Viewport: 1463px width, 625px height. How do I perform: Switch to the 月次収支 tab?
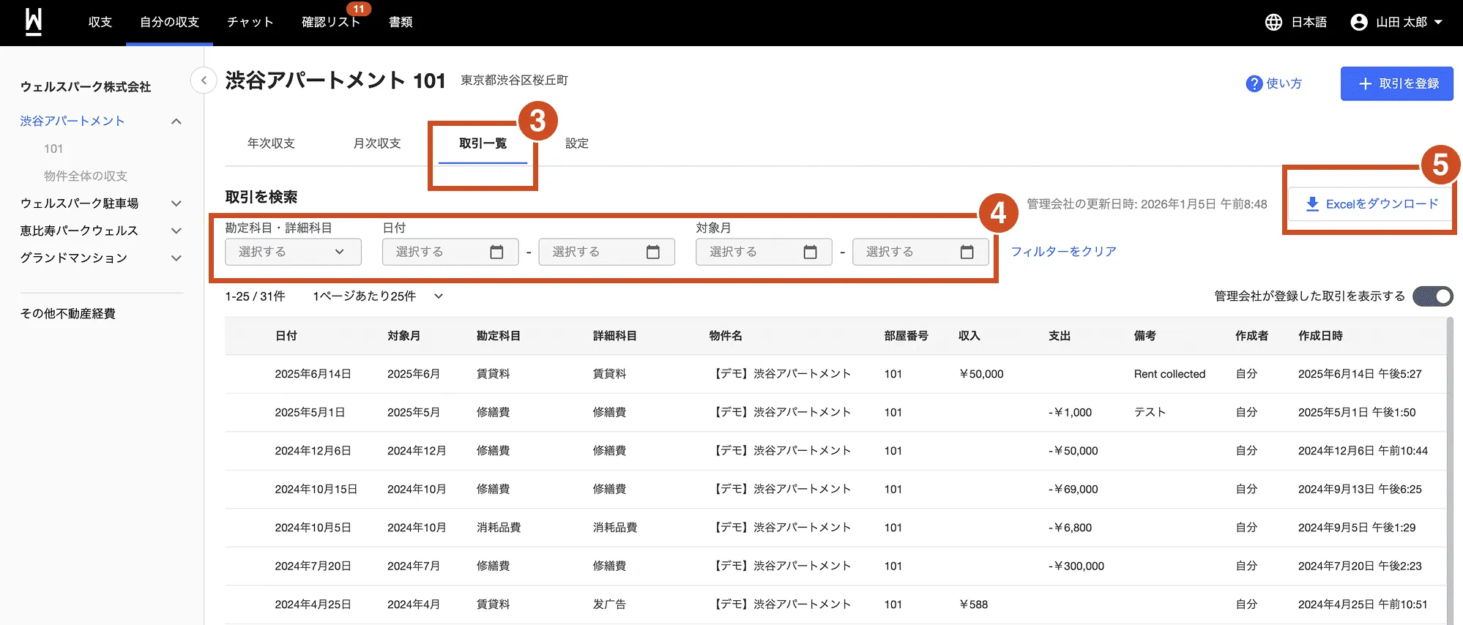click(x=377, y=143)
